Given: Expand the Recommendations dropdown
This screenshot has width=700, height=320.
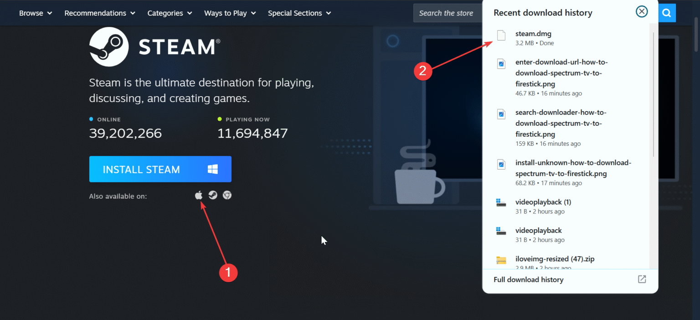Looking at the screenshot, I should click(100, 13).
